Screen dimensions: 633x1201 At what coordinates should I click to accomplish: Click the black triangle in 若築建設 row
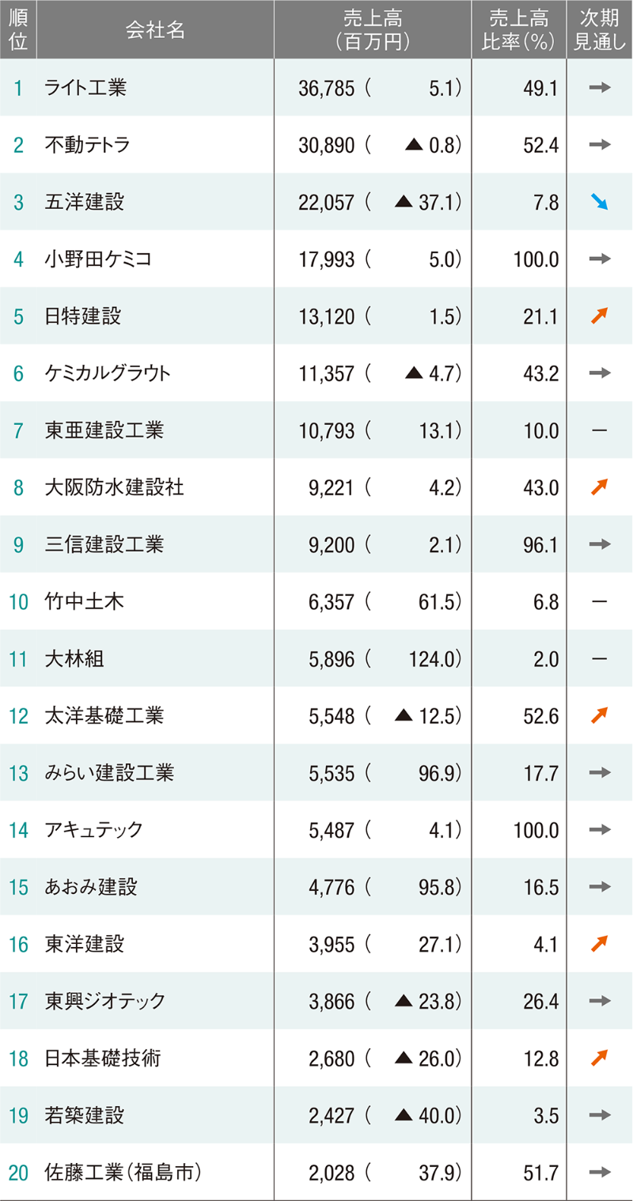[404, 1115]
